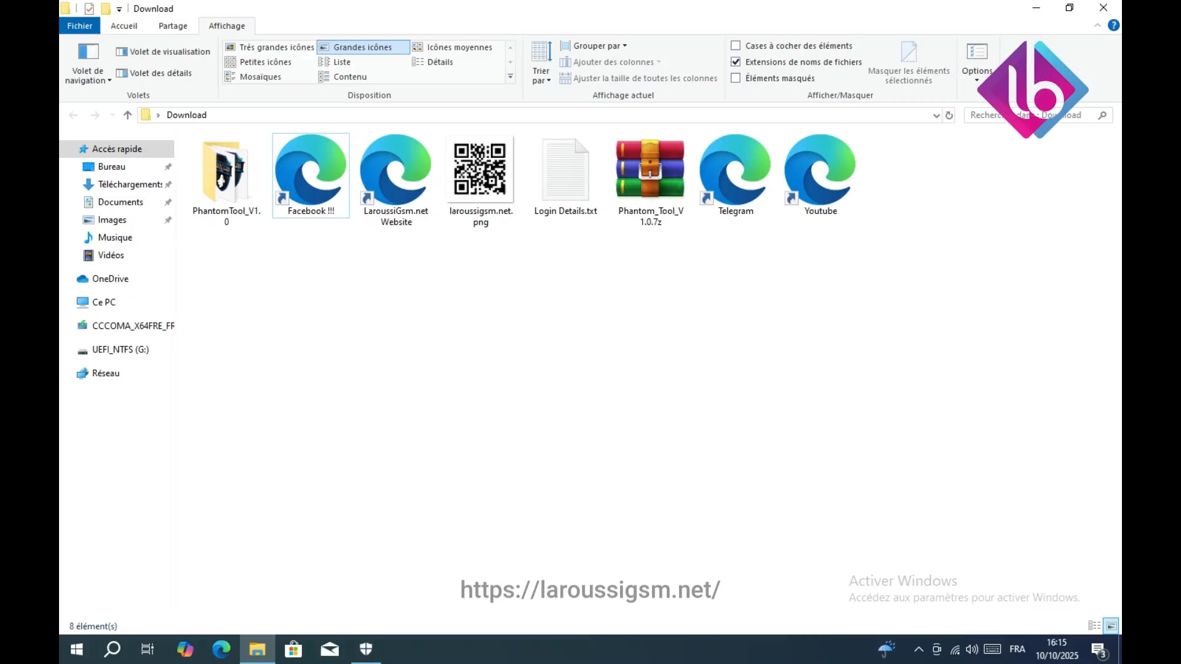Switch to Très grandes icônes layout
This screenshot has height=664, width=1181.
269,47
